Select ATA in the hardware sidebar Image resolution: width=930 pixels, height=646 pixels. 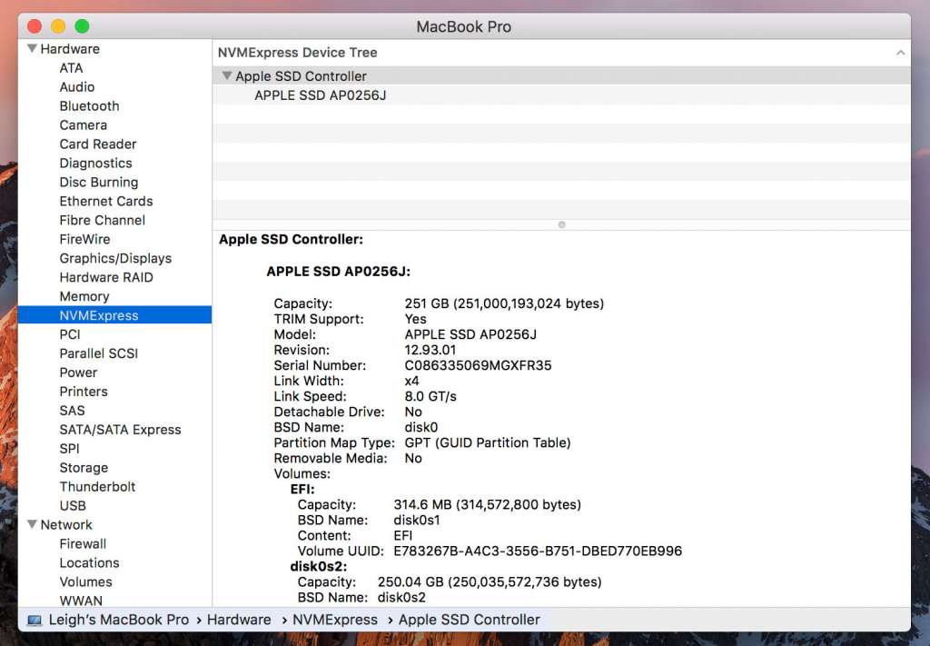[71, 67]
